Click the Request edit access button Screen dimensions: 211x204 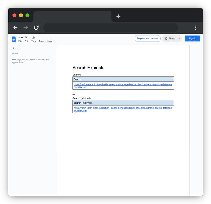(148, 39)
